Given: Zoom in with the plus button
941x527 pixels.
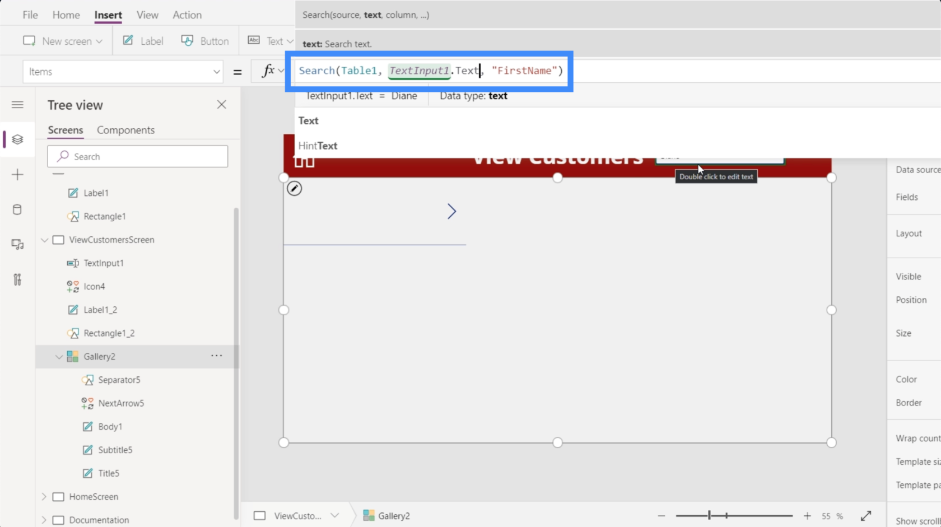Looking at the screenshot, I should (807, 516).
